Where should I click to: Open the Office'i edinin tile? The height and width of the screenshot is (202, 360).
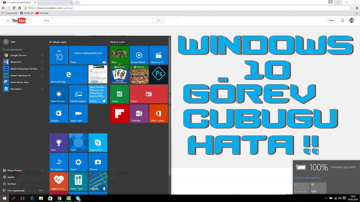pos(159,114)
